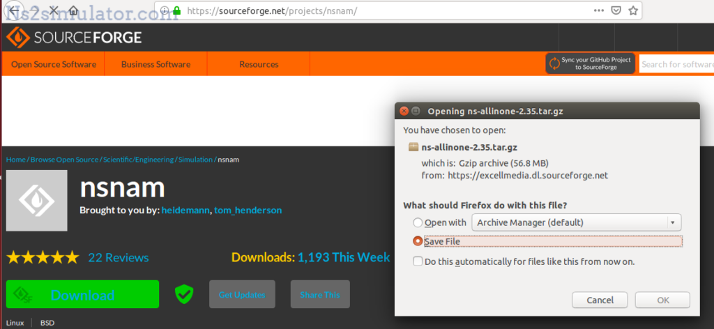Click the BSD platform label
Image resolution: width=714 pixels, height=329 pixels.
point(47,323)
